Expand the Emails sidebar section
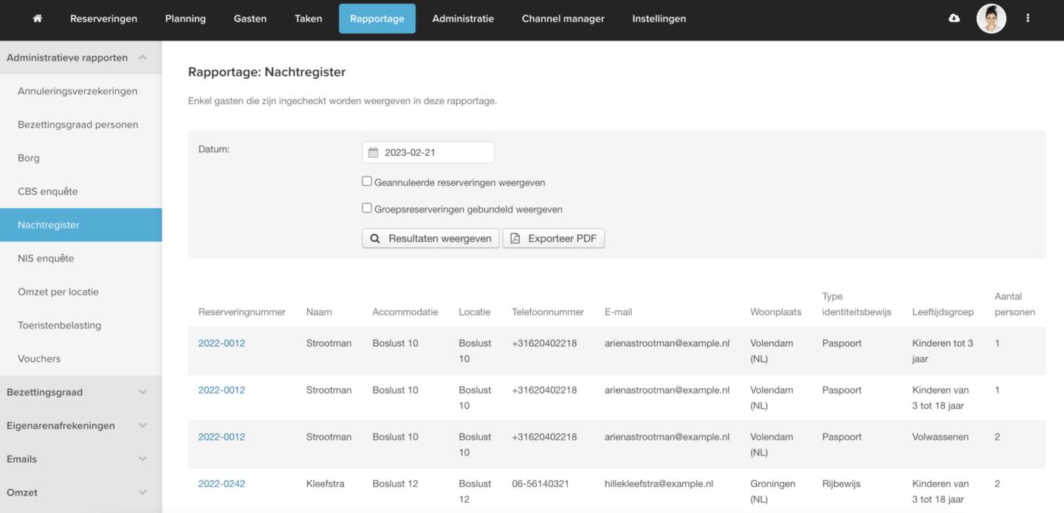The width and height of the screenshot is (1064, 513). 143,459
